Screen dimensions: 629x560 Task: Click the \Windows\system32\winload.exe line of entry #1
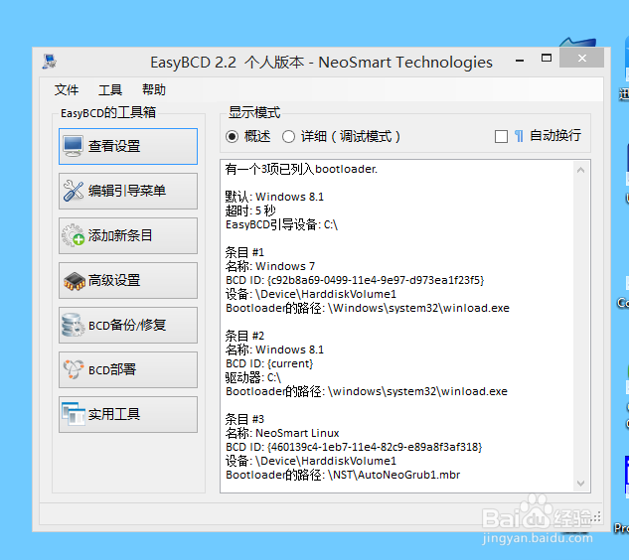click(367, 308)
